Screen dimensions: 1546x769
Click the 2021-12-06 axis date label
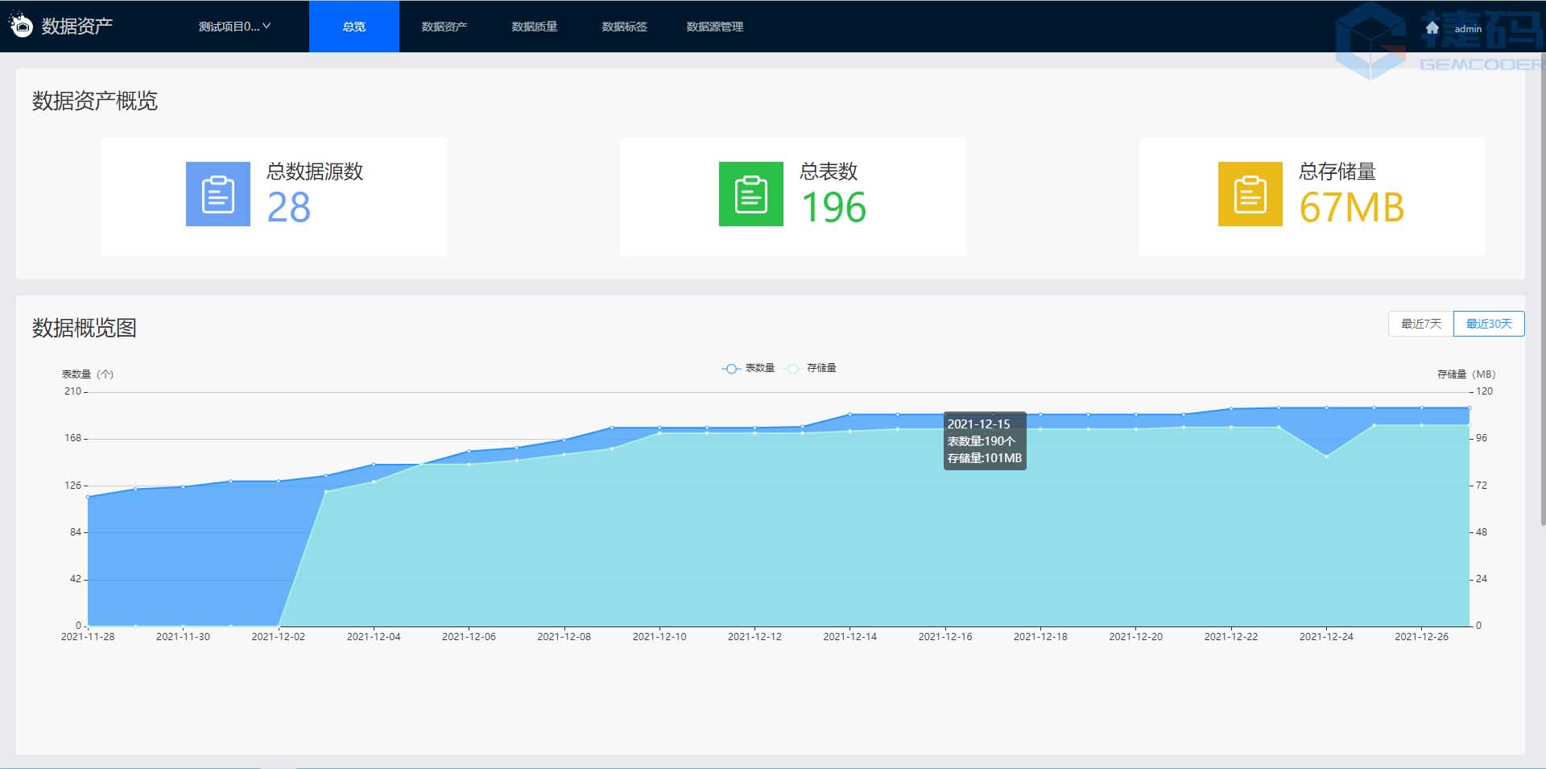pyautogui.click(x=469, y=637)
